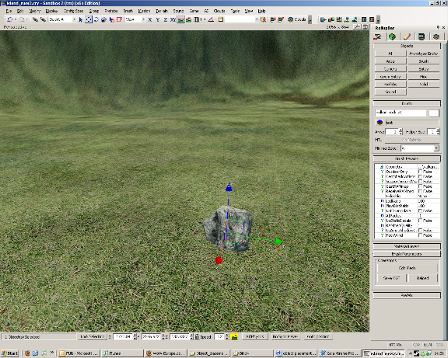The width and height of the screenshot is (448, 358).
Task: Click the Brush object type button
Action: [x=423, y=61]
